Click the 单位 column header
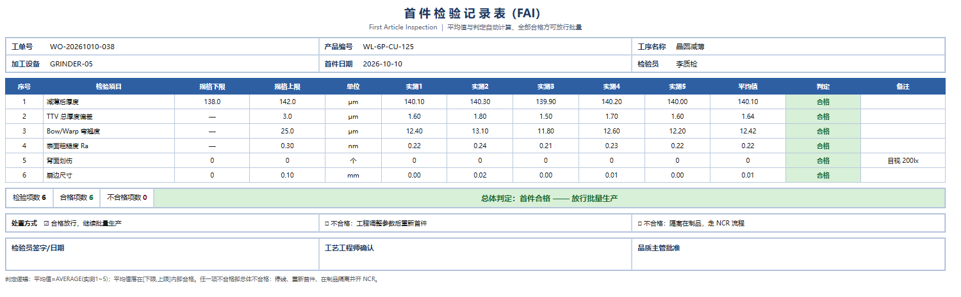This screenshot has height=297, width=961. 353,86
